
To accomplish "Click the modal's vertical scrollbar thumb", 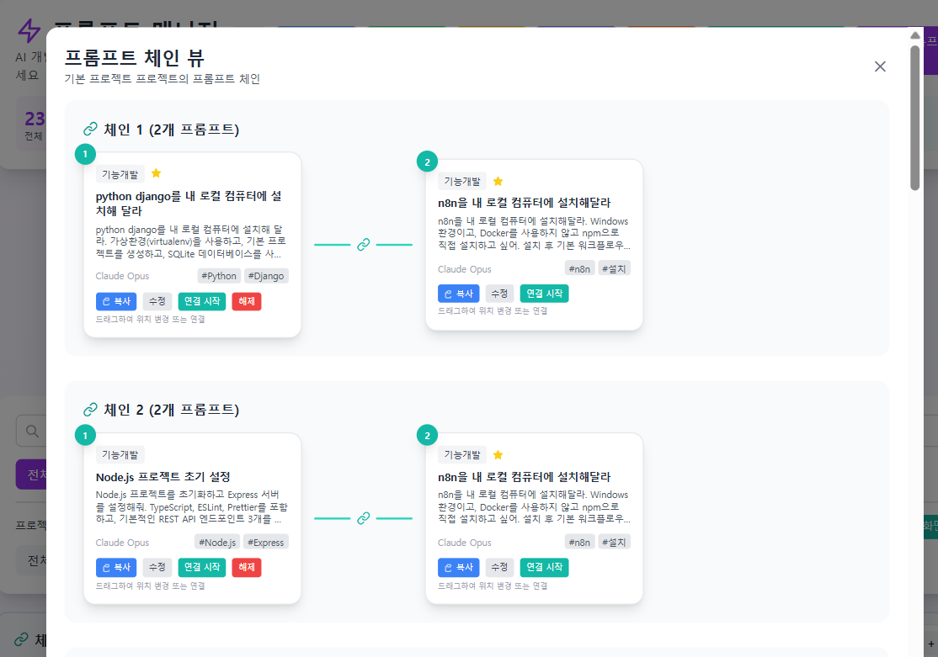I will [x=915, y=118].
